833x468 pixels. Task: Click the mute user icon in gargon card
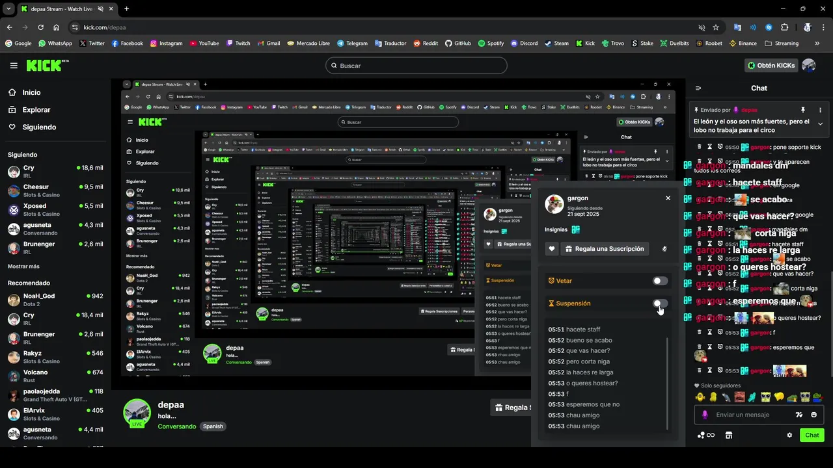[x=664, y=249]
